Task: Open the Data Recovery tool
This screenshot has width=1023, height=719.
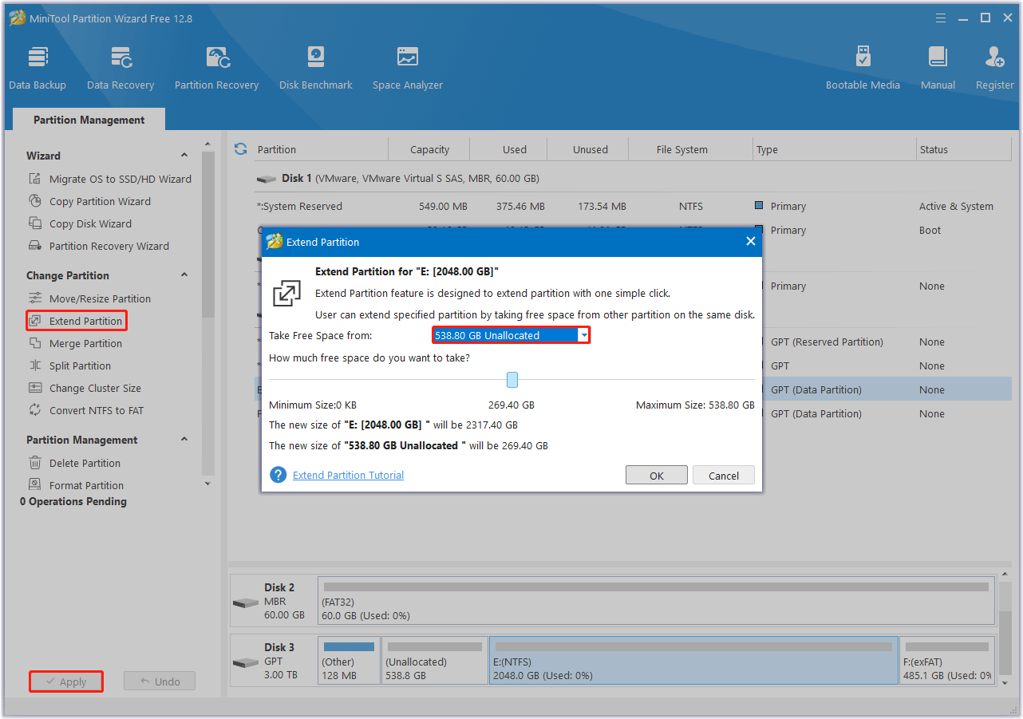Action: pyautogui.click(x=120, y=68)
